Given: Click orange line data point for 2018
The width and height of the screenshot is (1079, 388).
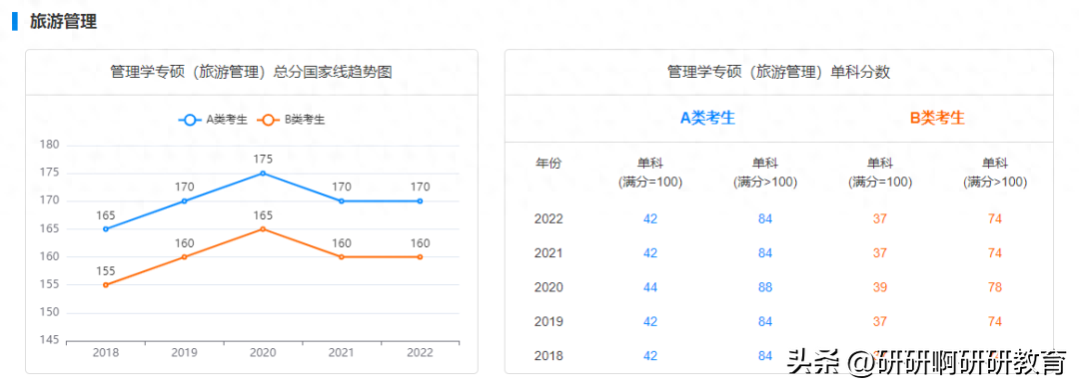Looking at the screenshot, I should tap(105, 284).
